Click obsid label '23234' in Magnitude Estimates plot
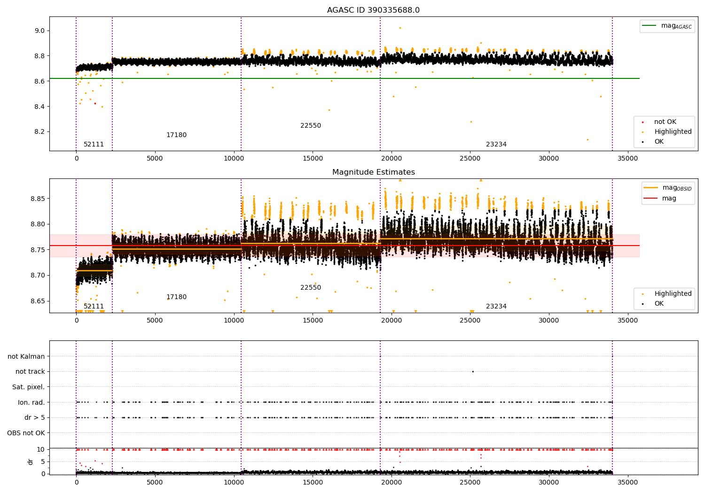705x493 pixels. 496,307
